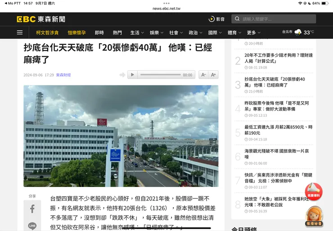The image size is (333, 231).
Task: Open the hamburger menu icon
Action: point(20,32)
